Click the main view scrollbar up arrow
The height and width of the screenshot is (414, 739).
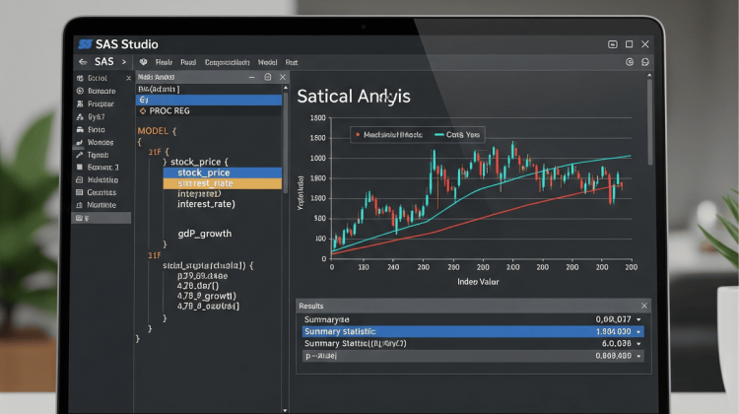[x=649, y=76]
